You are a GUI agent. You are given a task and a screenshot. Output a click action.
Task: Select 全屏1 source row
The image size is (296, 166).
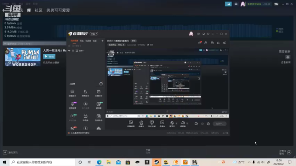tap(85, 51)
